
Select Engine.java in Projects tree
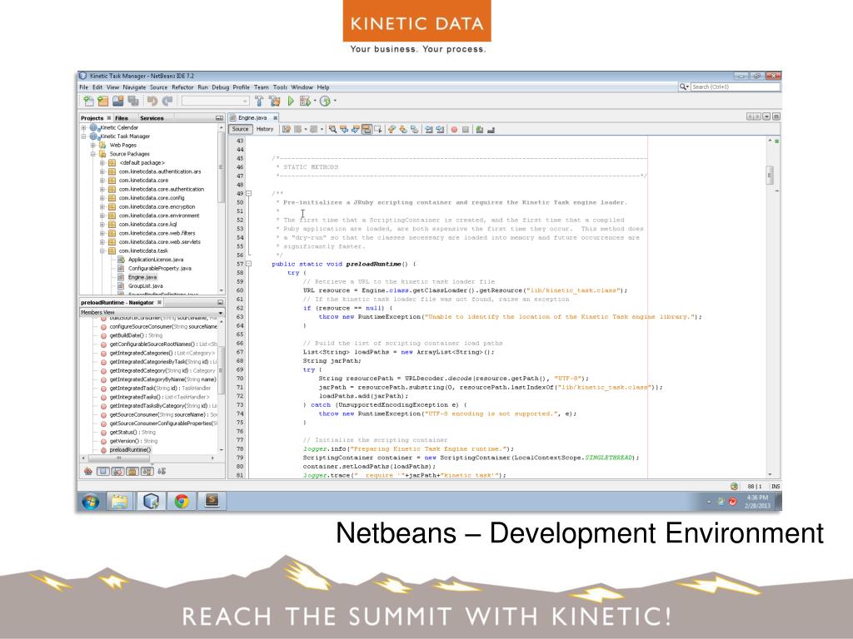pos(142,277)
